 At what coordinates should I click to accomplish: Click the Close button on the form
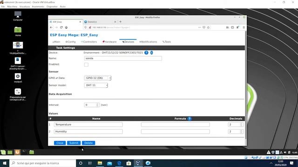click(60, 143)
